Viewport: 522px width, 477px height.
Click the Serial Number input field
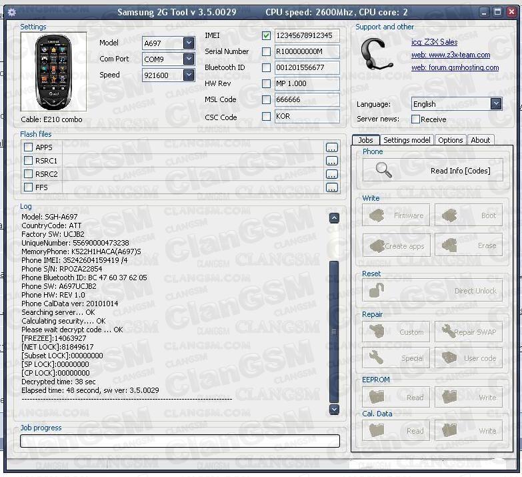pos(307,51)
